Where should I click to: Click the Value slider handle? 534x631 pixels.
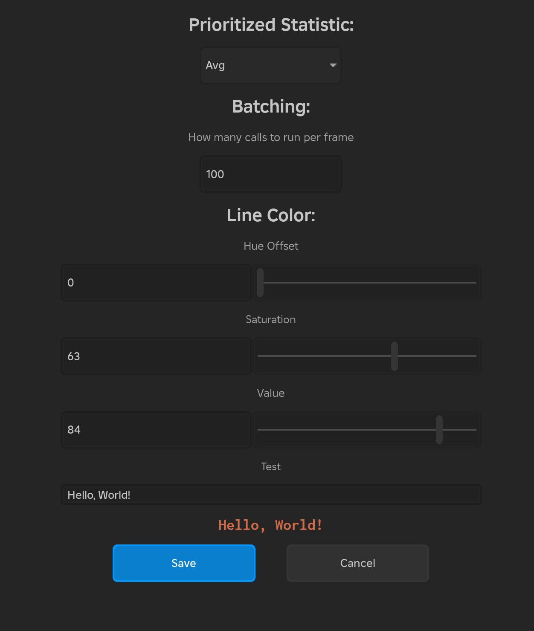pos(439,430)
